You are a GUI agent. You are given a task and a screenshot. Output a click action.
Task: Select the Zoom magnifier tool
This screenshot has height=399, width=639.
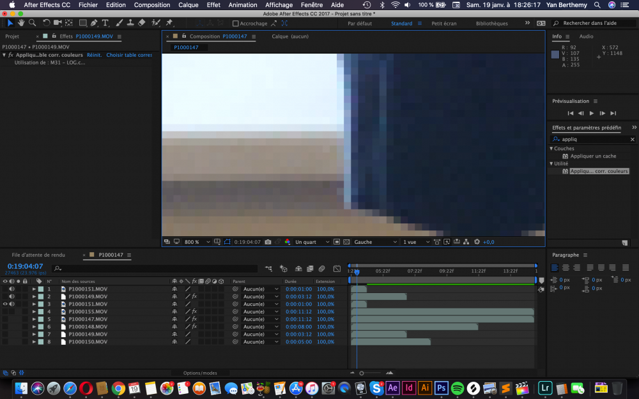pyautogui.click(x=32, y=23)
